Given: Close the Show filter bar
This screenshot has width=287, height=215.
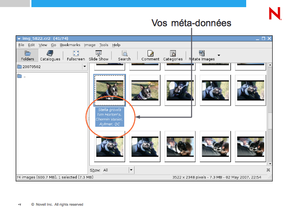Looking at the screenshot, I should pyautogui.click(x=268, y=170).
